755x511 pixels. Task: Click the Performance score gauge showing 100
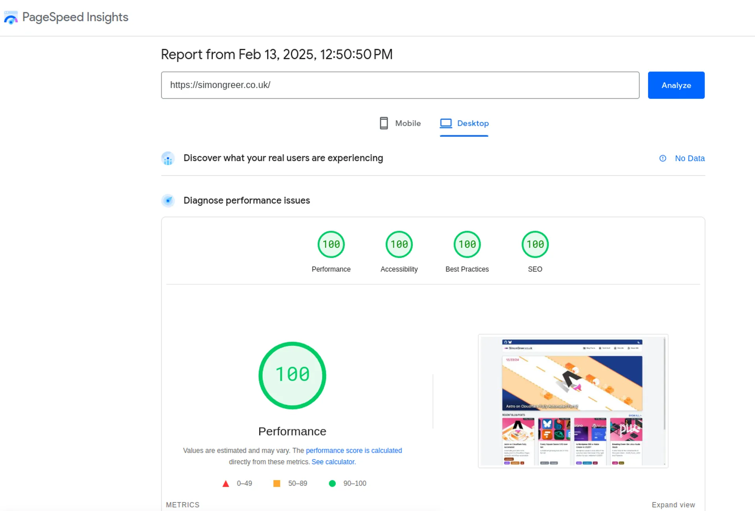pos(331,244)
